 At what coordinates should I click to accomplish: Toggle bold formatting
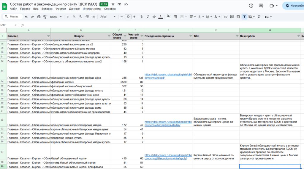(x=142, y=17)
